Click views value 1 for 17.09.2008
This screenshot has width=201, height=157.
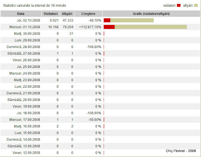(72, 120)
